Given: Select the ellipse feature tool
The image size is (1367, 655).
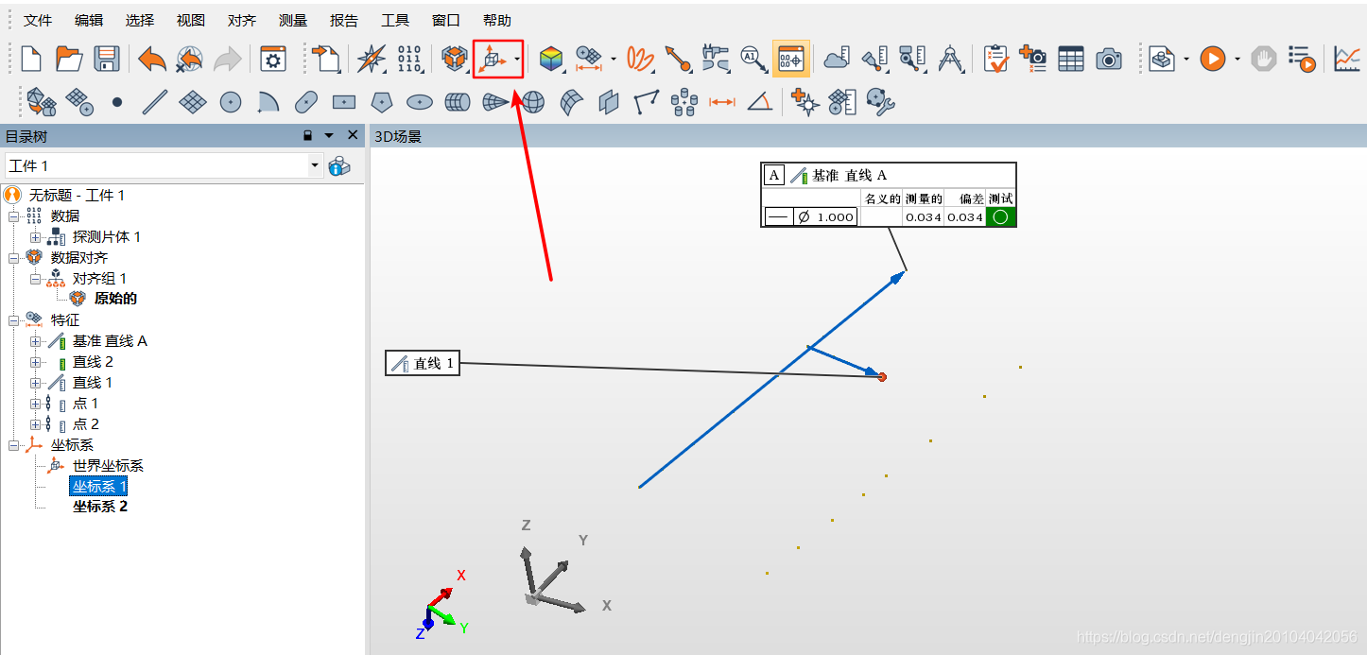Looking at the screenshot, I should [x=420, y=101].
